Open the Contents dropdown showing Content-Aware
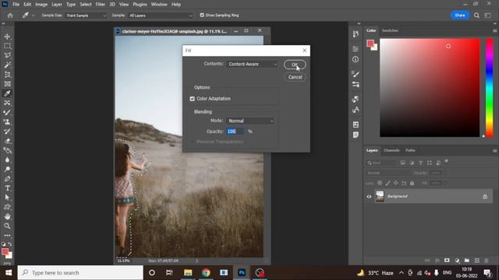This screenshot has width=499, height=280. coord(253,64)
